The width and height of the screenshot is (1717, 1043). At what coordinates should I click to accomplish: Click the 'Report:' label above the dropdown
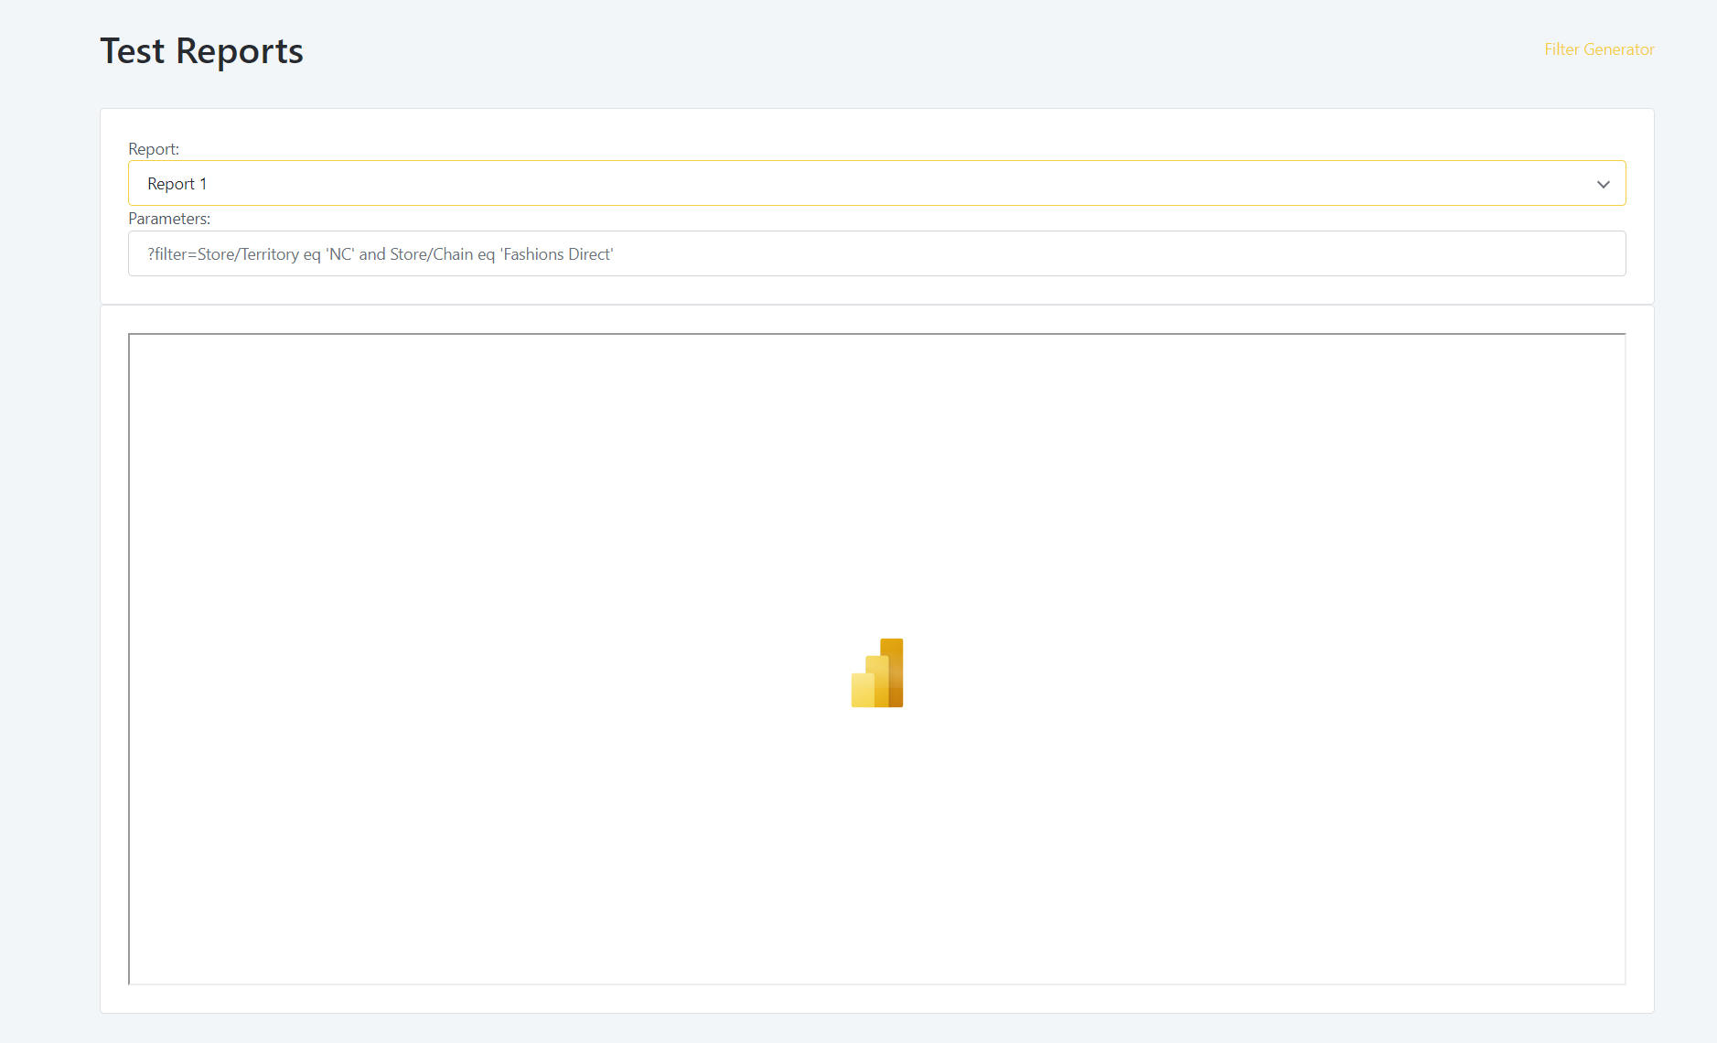(154, 148)
